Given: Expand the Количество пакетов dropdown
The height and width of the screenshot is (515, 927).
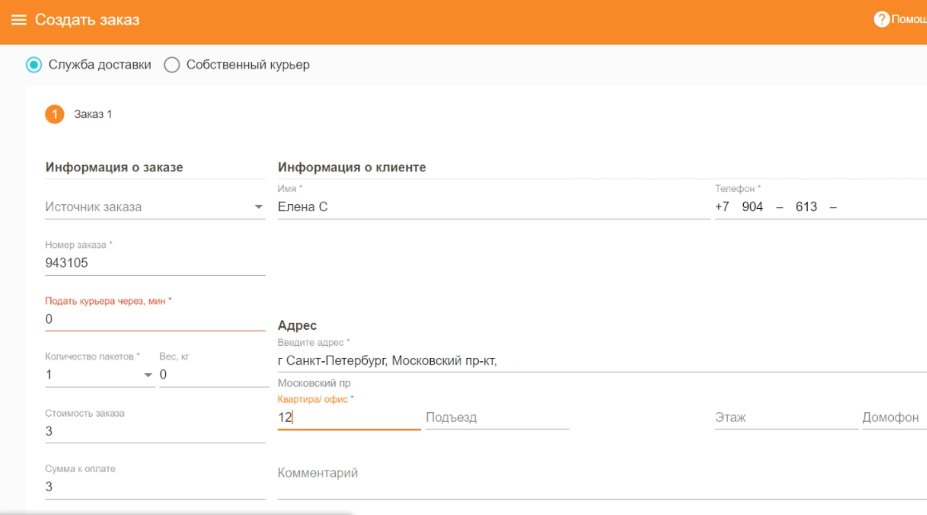Looking at the screenshot, I should [100, 375].
